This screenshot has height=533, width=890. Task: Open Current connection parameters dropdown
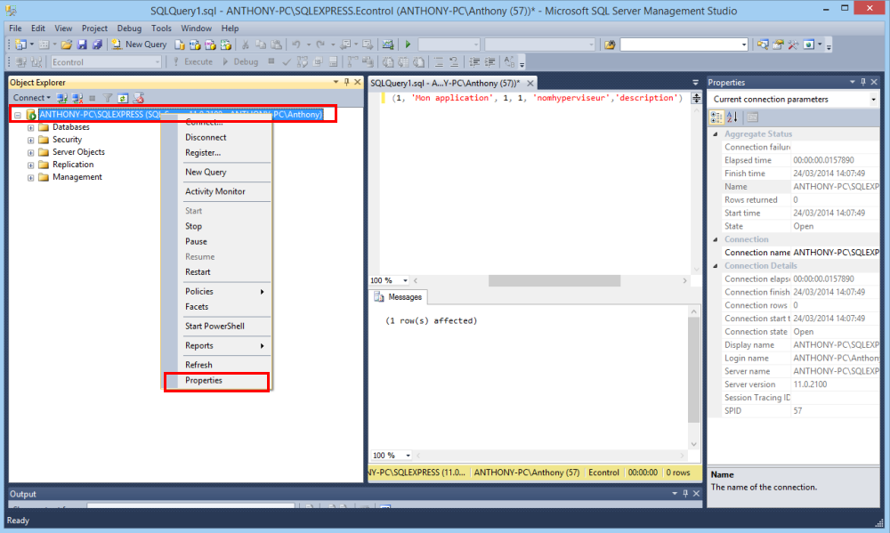[x=873, y=100]
